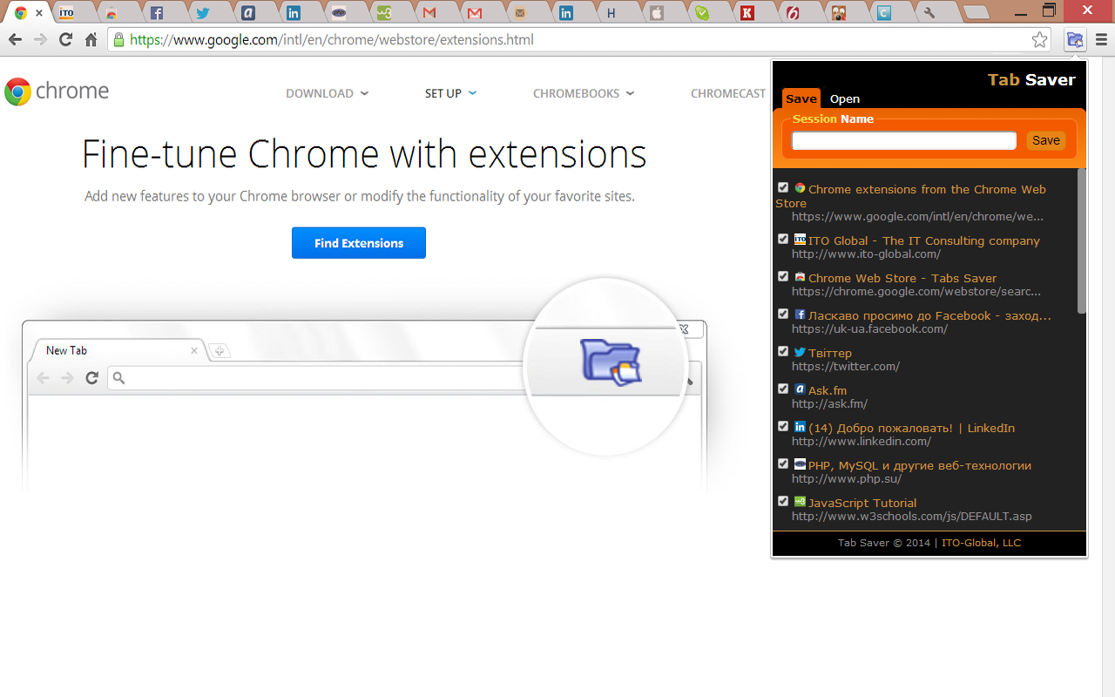Click Chrome Web Store - Tabs Saver link
Viewport: 1115px width, 697px height.
(x=902, y=278)
